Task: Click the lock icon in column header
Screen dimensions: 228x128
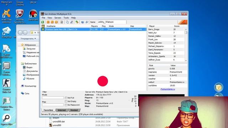Action: [43, 26]
